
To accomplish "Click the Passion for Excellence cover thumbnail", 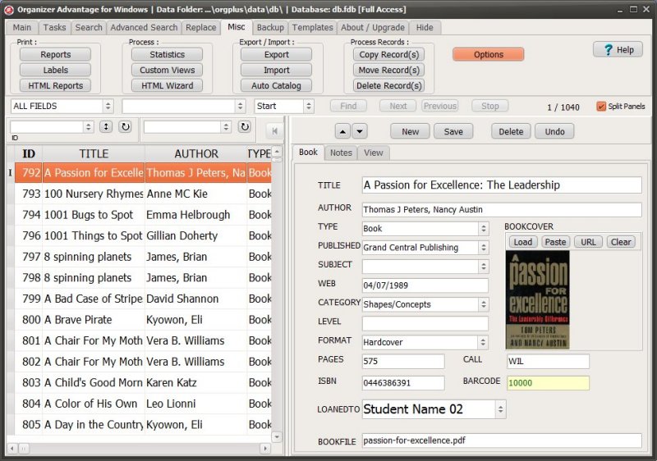I will tap(538, 299).
